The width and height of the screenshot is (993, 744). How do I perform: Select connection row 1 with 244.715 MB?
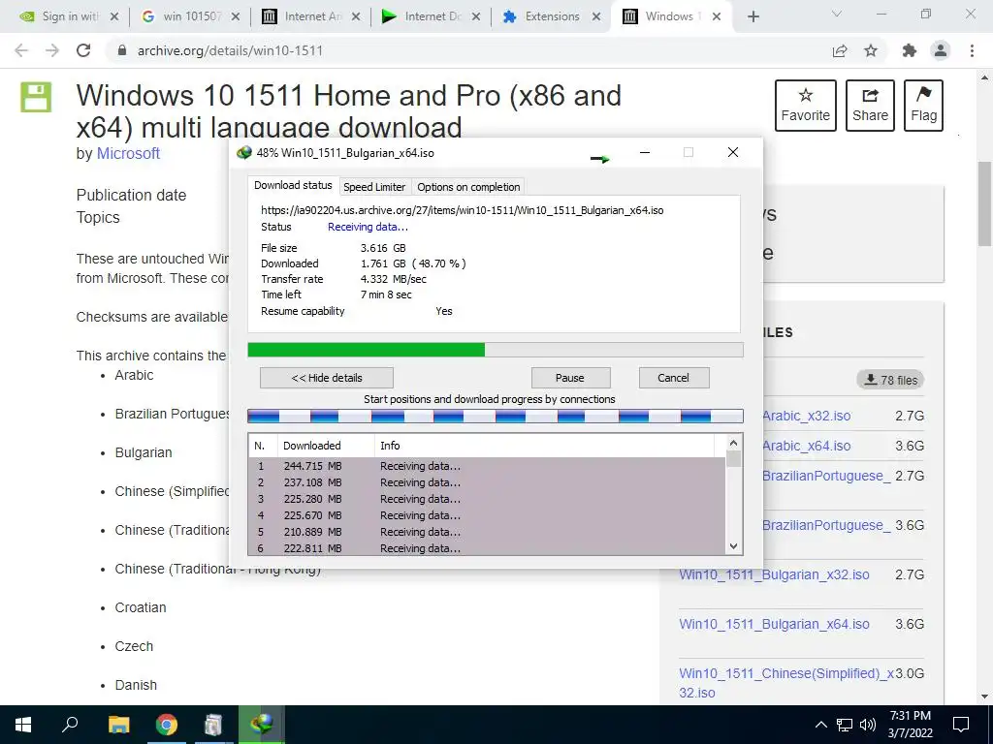pyautogui.click(x=487, y=466)
